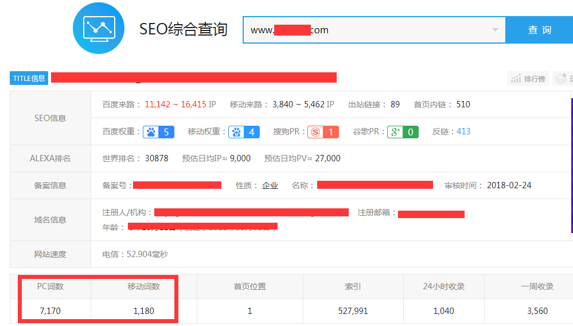
Task: Click the 索引 value 527,991
Action: click(353, 311)
